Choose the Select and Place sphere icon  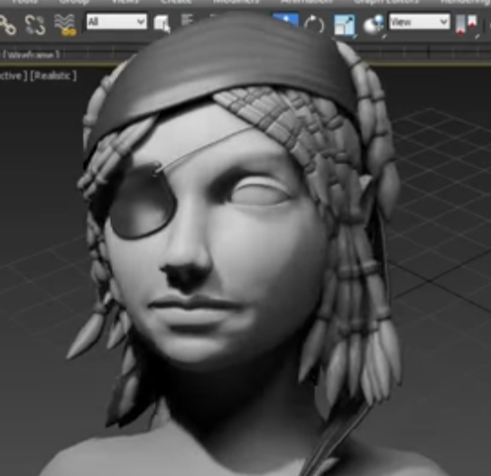pyautogui.click(x=373, y=24)
